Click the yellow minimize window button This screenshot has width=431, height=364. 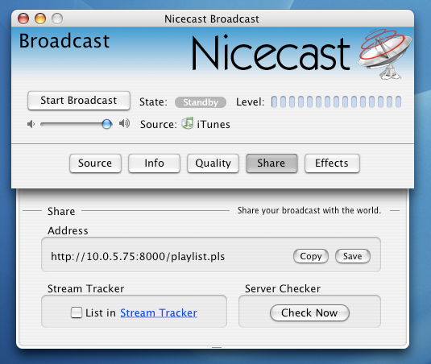[x=40, y=19]
